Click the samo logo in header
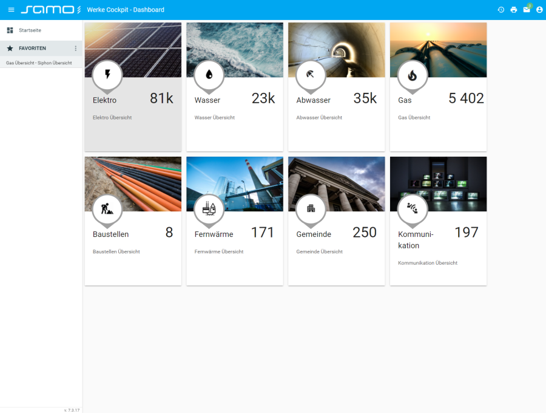Viewport: 546px width, 413px height. coord(51,10)
